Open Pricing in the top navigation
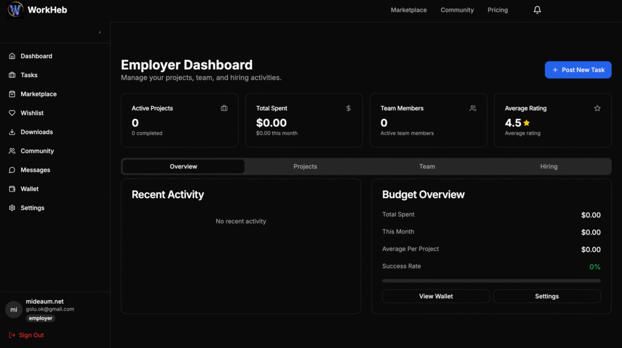Image resolution: width=622 pixels, height=348 pixels. click(x=497, y=10)
